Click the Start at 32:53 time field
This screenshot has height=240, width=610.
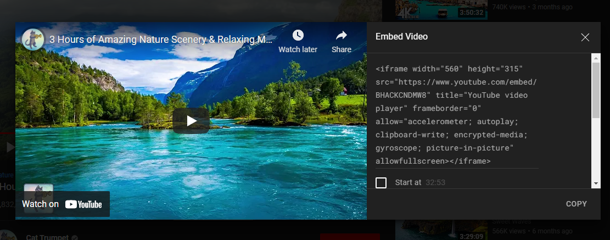(435, 182)
